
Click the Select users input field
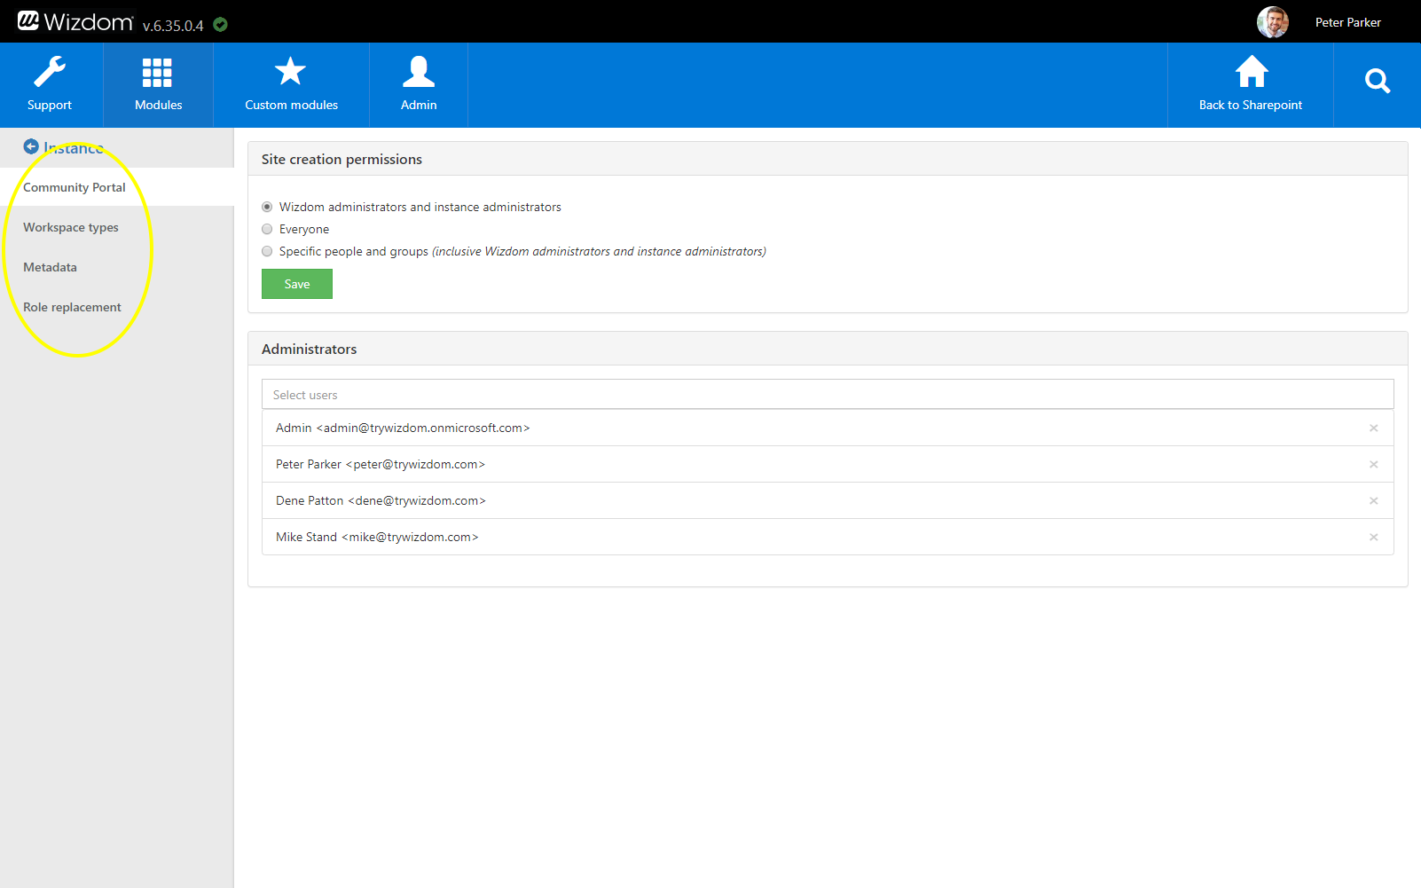pos(827,395)
